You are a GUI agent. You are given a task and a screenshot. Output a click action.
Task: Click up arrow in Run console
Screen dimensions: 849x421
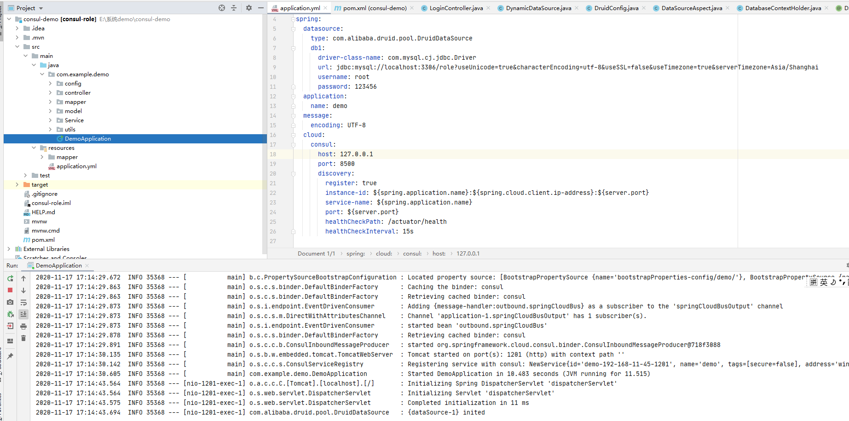(x=23, y=279)
